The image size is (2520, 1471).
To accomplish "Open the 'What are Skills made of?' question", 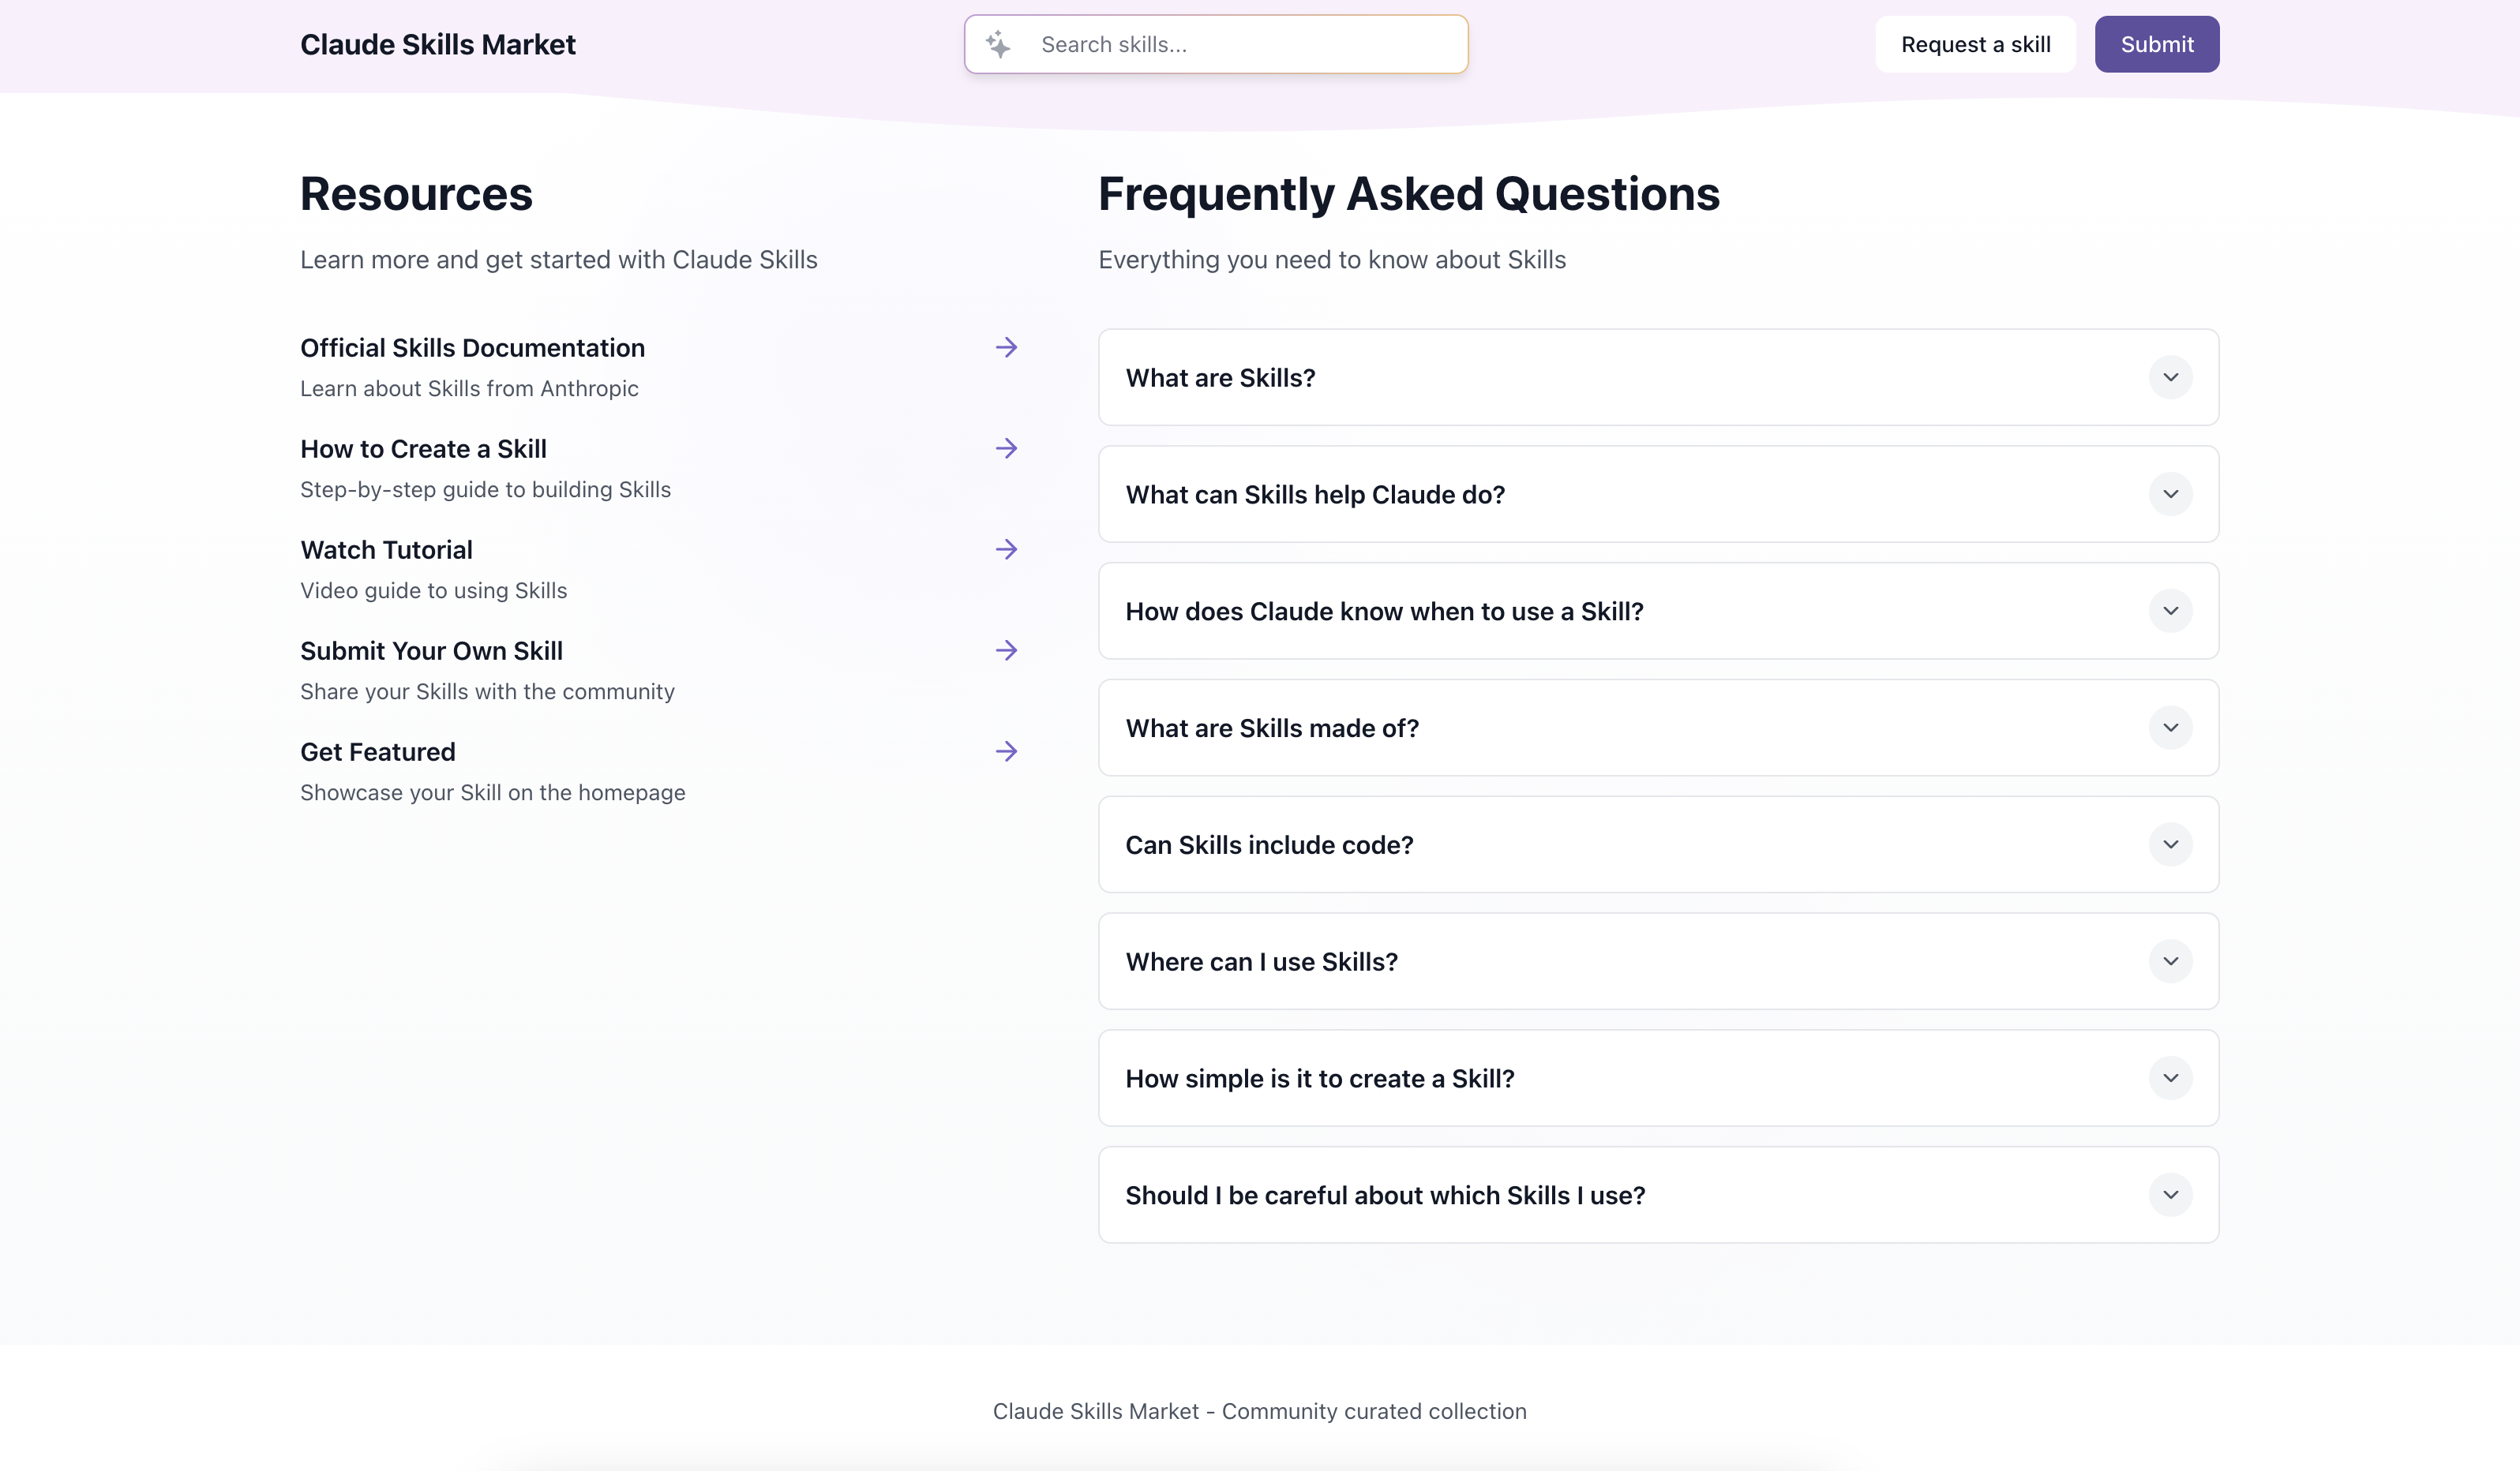I will coord(2170,728).
